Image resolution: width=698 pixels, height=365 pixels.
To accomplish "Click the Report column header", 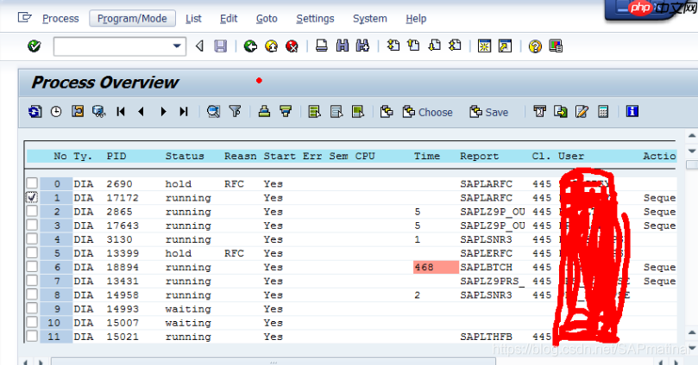I will pyautogui.click(x=480, y=157).
